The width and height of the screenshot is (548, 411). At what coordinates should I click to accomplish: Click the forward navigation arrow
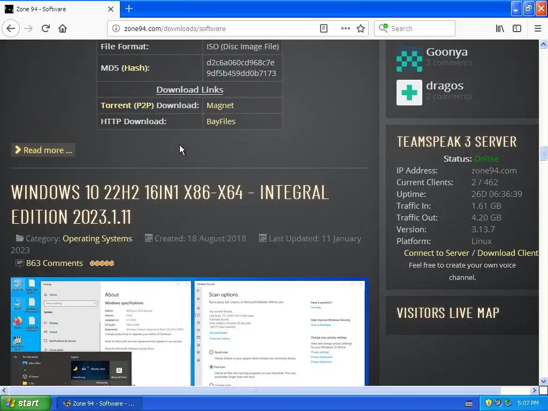[28, 28]
